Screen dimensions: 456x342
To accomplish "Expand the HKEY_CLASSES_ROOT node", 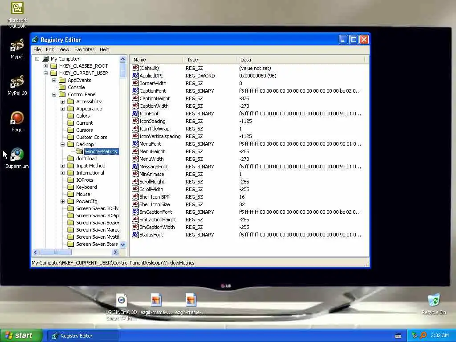I will [46, 66].
